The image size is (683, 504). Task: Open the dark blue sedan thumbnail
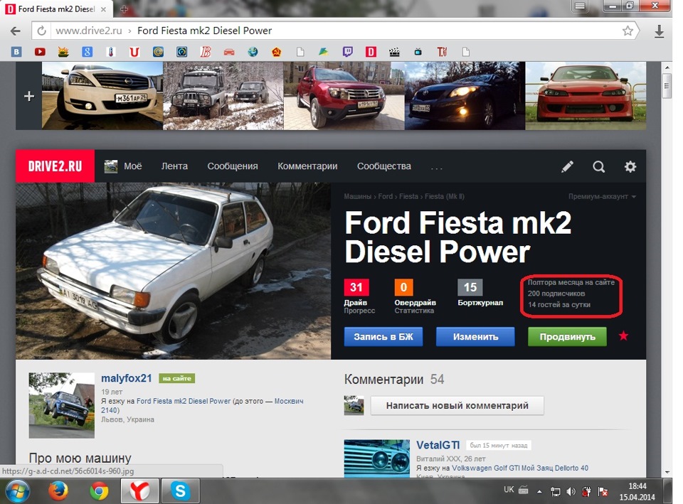[465, 96]
